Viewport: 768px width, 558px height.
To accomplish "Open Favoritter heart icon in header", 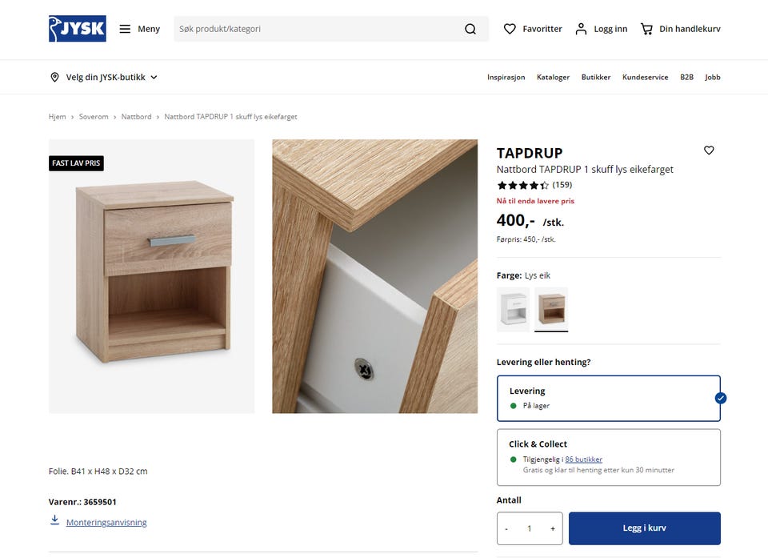I will 510,29.
